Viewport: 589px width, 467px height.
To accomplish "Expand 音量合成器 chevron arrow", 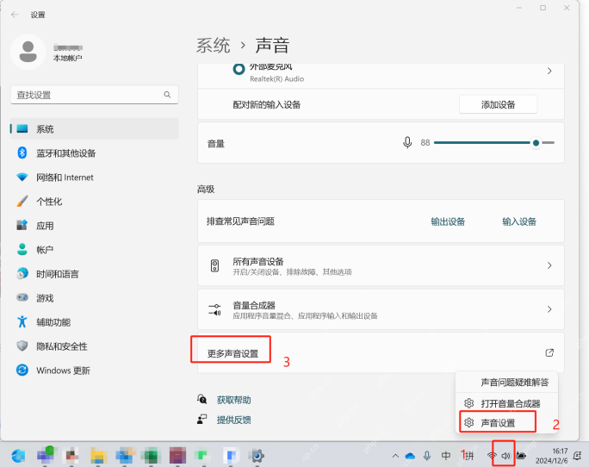I will tap(549, 309).
